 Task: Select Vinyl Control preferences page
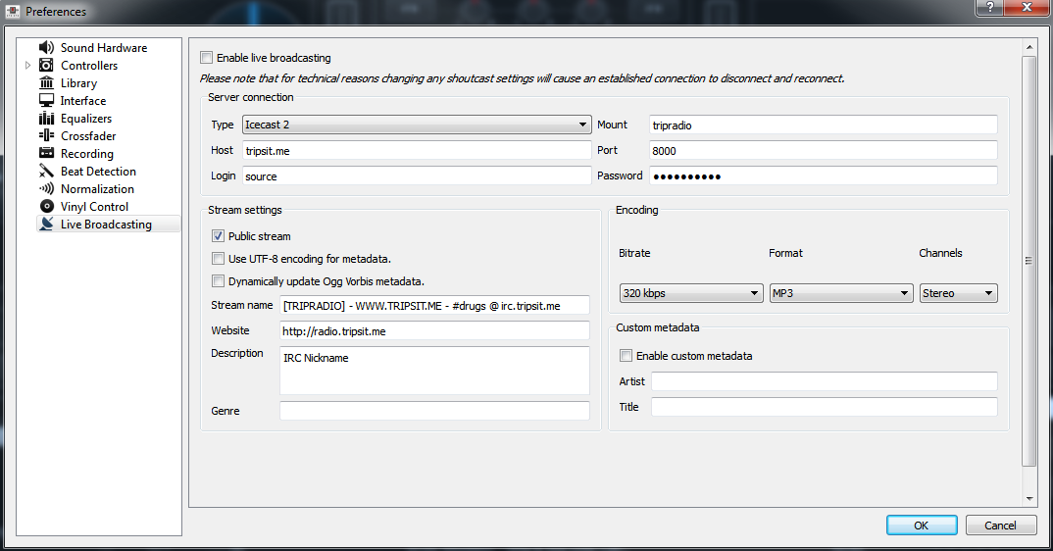pyautogui.click(x=95, y=207)
